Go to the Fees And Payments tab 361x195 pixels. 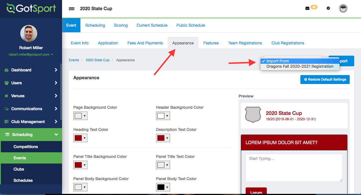pos(145,43)
